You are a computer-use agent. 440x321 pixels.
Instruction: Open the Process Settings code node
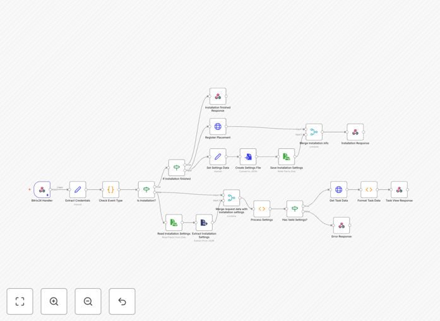coord(262,209)
